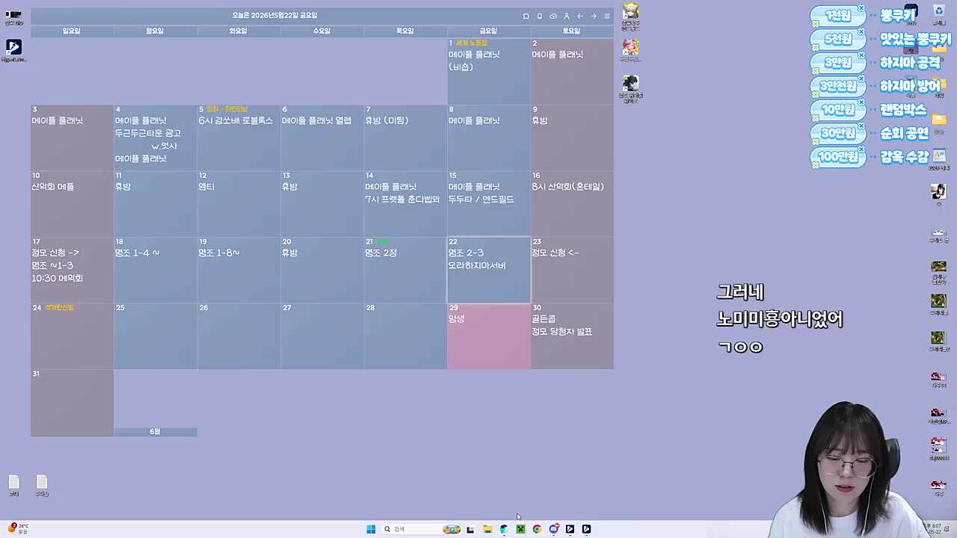
Task: Select the pink May 29 cell
Action: [489, 336]
